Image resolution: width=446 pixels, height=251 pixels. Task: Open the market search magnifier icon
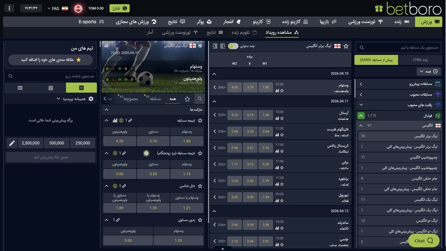coord(200,99)
